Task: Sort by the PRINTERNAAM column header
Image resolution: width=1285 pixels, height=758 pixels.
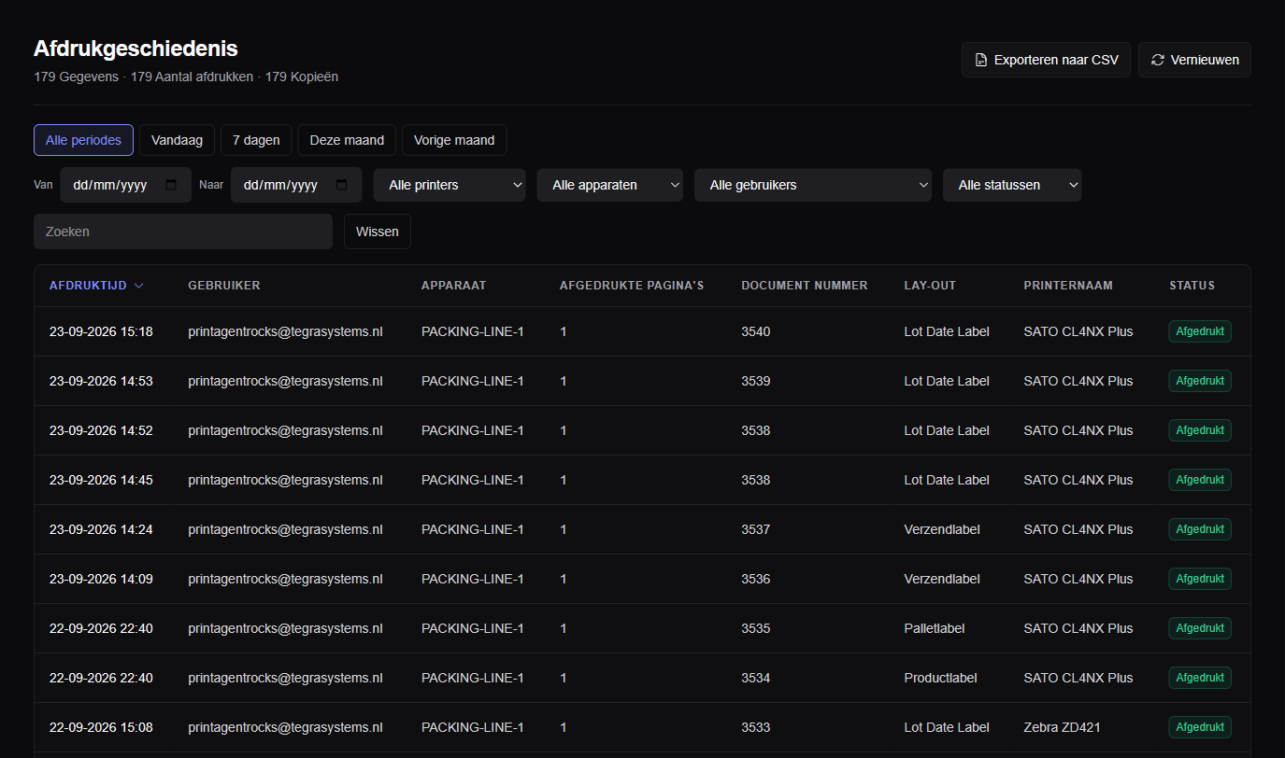Action: pyautogui.click(x=1068, y=286)
